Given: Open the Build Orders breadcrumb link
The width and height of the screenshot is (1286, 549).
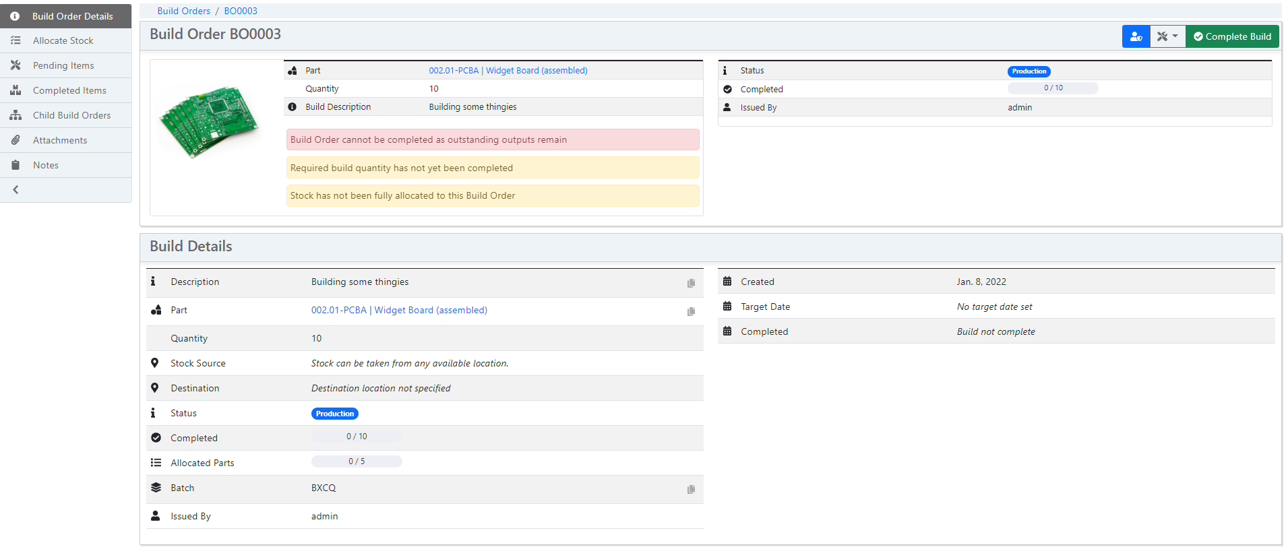Looking at the screenshot, I should pyautogui.click(x=183, y=11).
